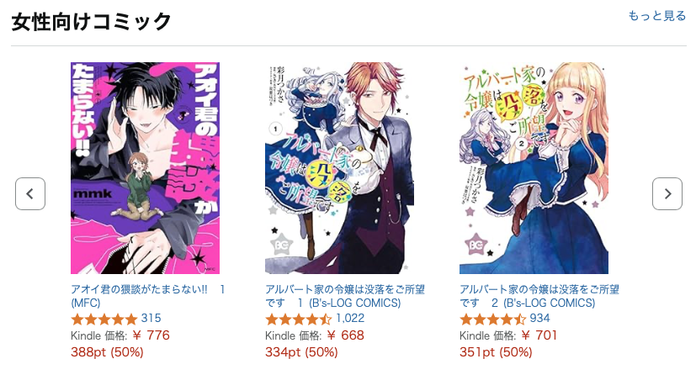Open the 315 review count link
The height and width of the screenshot is (380, 696).
tap(151, 319)
